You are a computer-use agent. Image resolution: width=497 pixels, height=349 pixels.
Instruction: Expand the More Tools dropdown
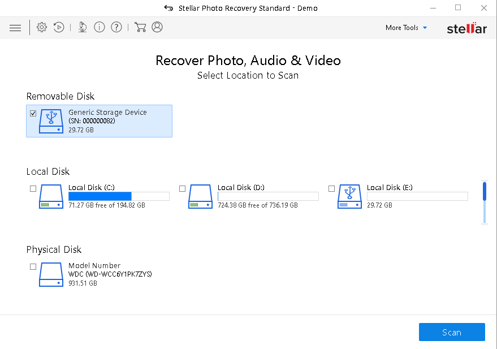407,28
